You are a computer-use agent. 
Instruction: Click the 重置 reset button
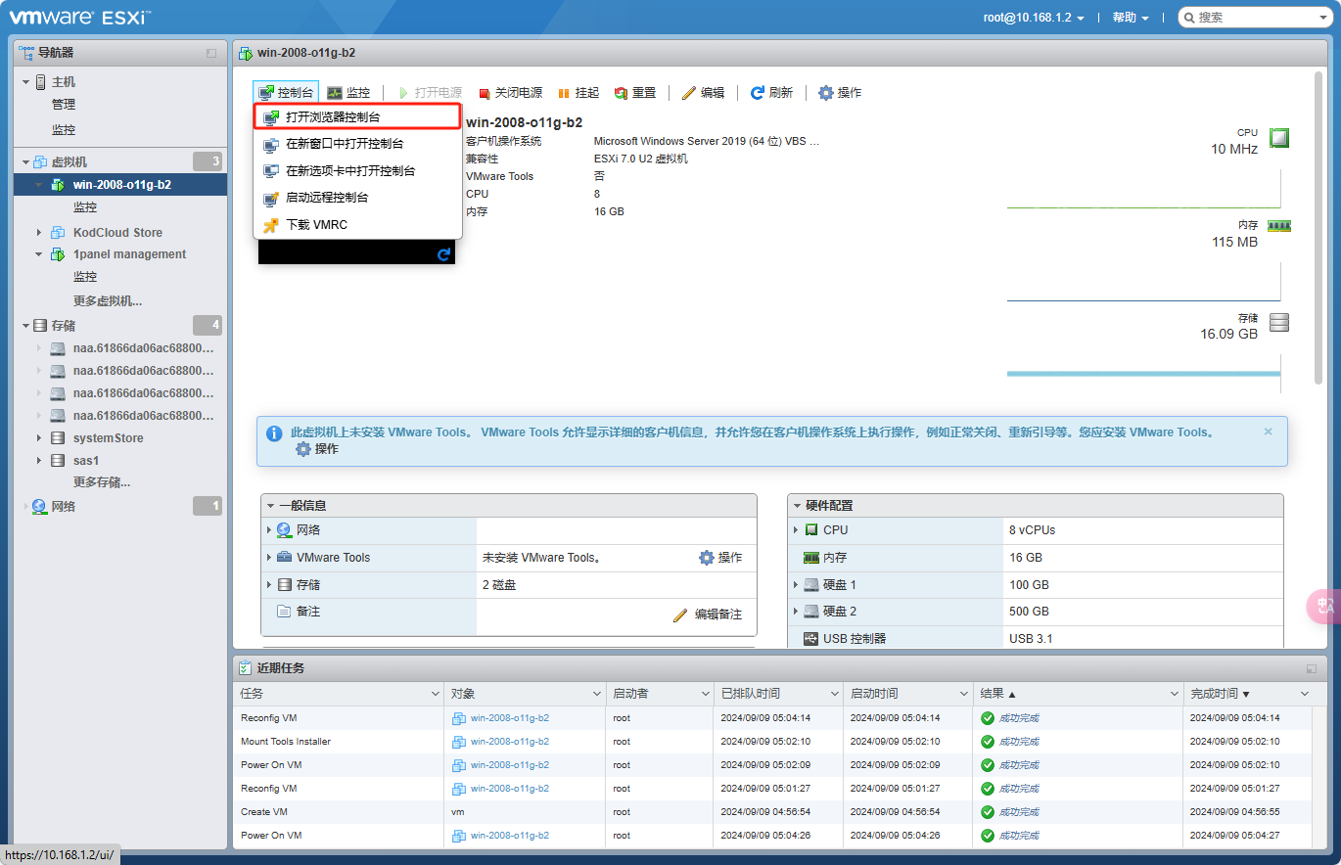(635, 93)
